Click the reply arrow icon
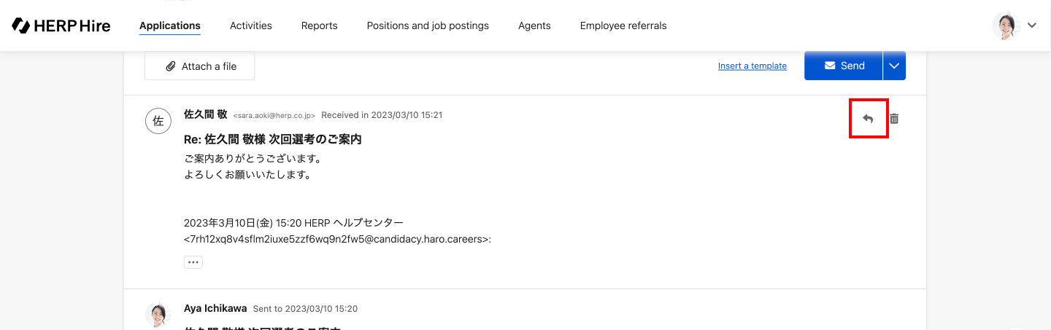Viewport: 1051px width, 330px height. point(868,119)
